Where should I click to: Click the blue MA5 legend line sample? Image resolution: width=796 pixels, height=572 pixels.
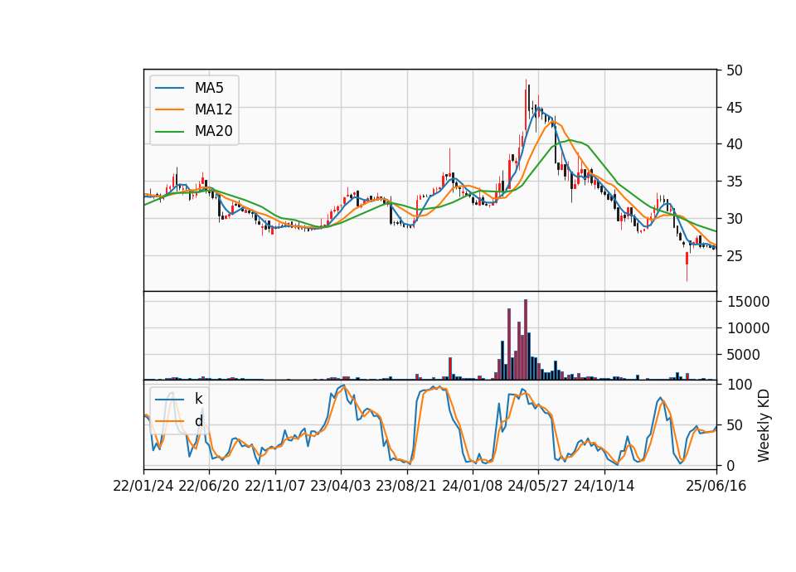169,88
